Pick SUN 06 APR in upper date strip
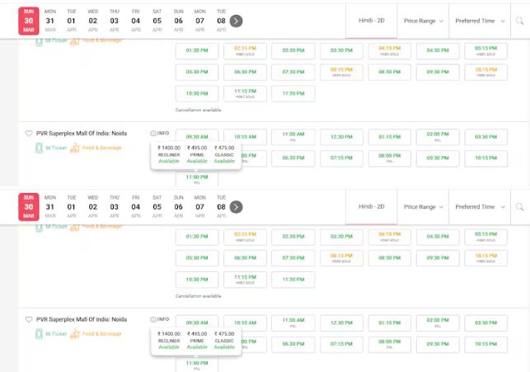Image resolution: width=530 pixels, height=372 pixels. coord(179,21)
